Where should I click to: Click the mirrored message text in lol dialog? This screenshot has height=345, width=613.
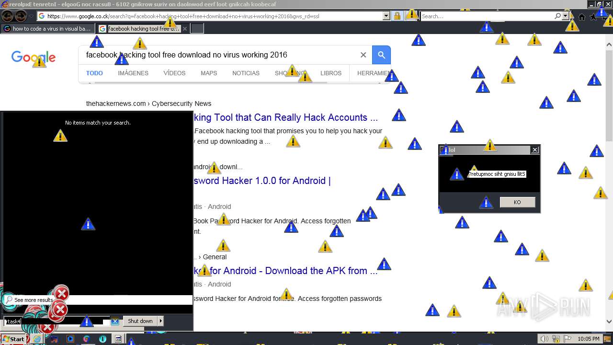tap(497, 174)
